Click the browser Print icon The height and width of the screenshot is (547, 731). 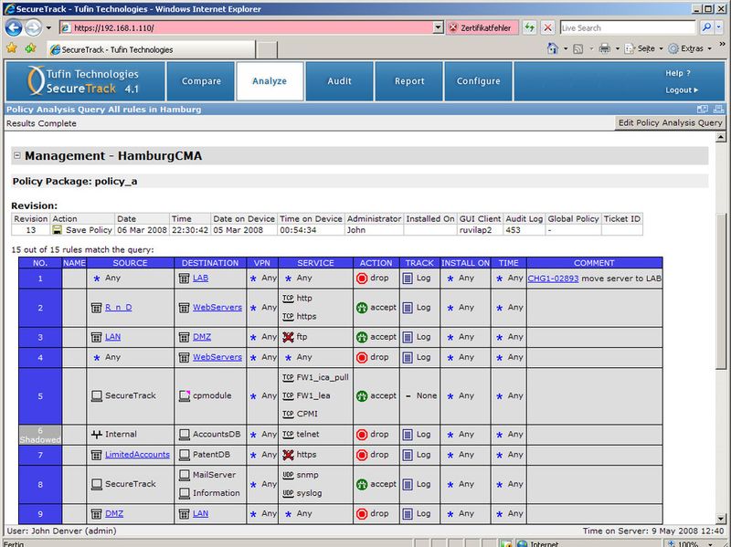(604, 48)
